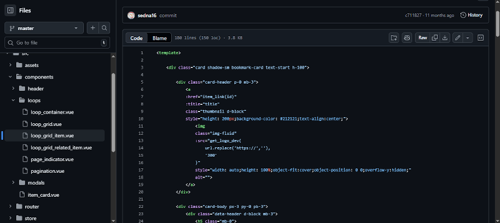500x223 pixels.
Task: Select loop_grid_item.vue in tree
Action: pos(53,135)
